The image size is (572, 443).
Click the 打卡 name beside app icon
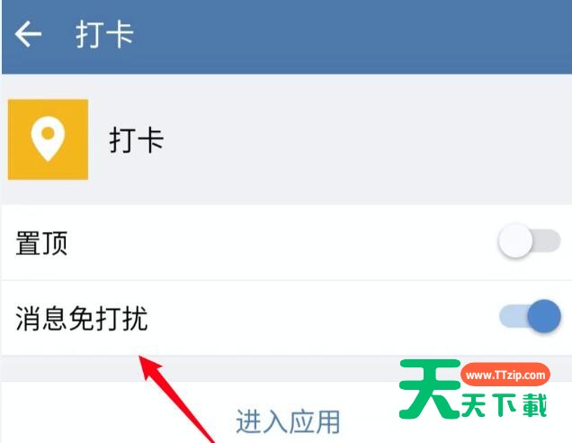137,140
